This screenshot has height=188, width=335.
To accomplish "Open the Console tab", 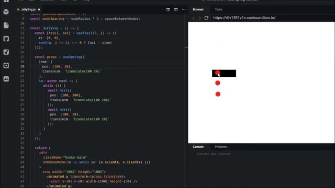I will point(198,147).
